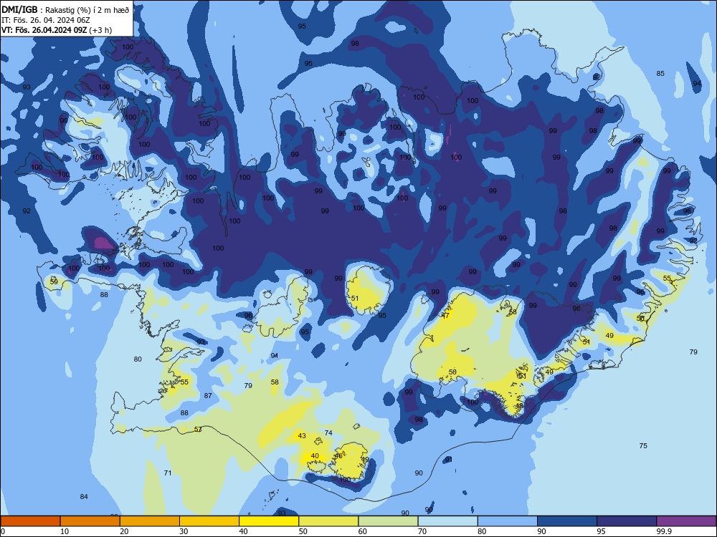Click the 30–40 amber legend swatch
717x537 pixels.
point(209,521)
